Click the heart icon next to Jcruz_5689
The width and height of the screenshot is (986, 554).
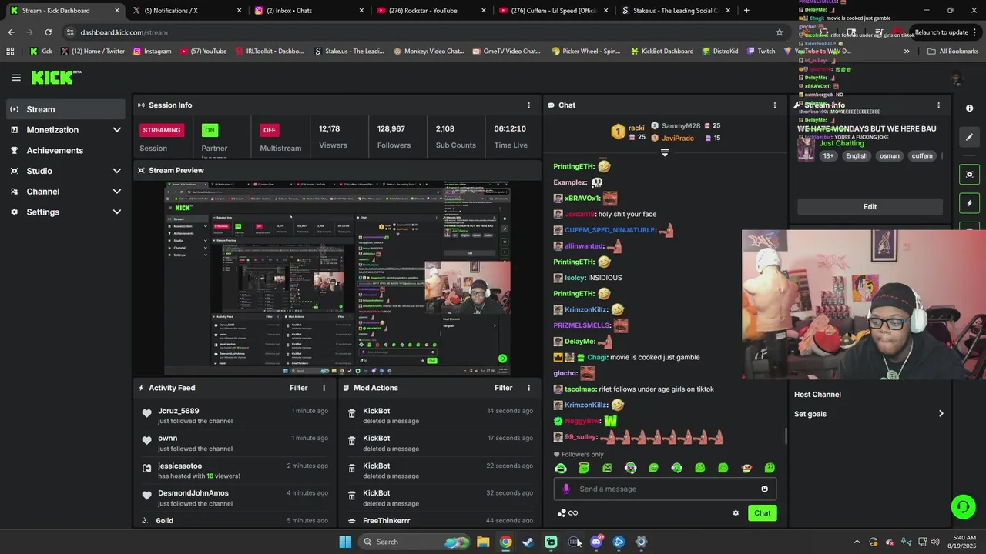click(x=146, y=414)
